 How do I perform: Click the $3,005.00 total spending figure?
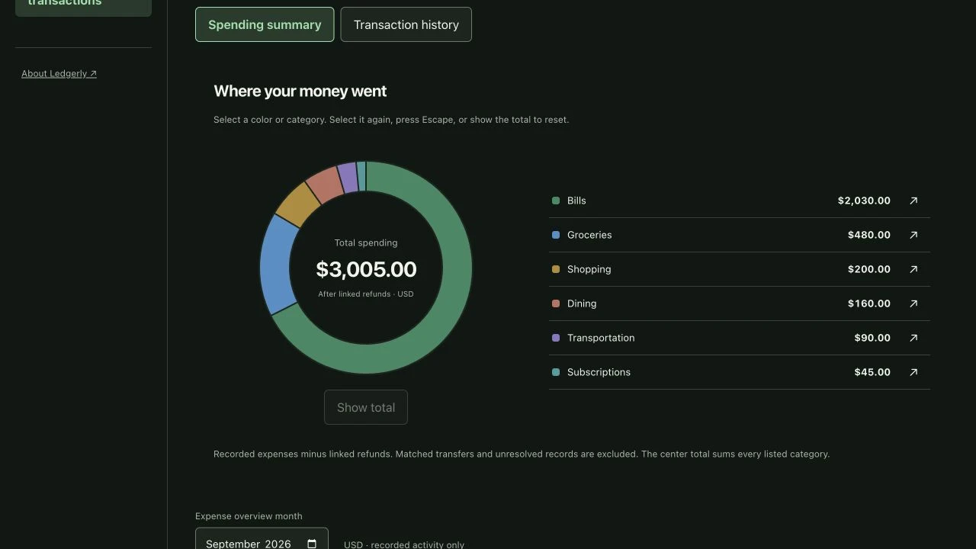(x=366, y=269)
